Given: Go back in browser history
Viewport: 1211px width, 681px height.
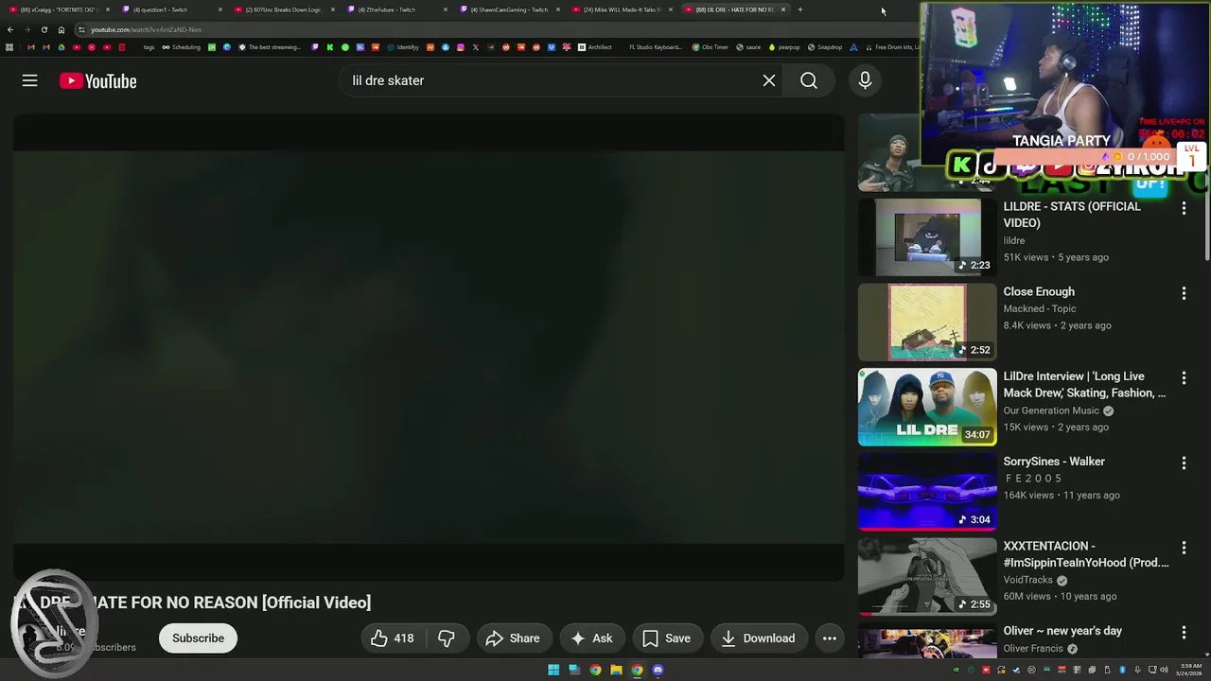Looking at the screenshot, I should tap(10, 29).
